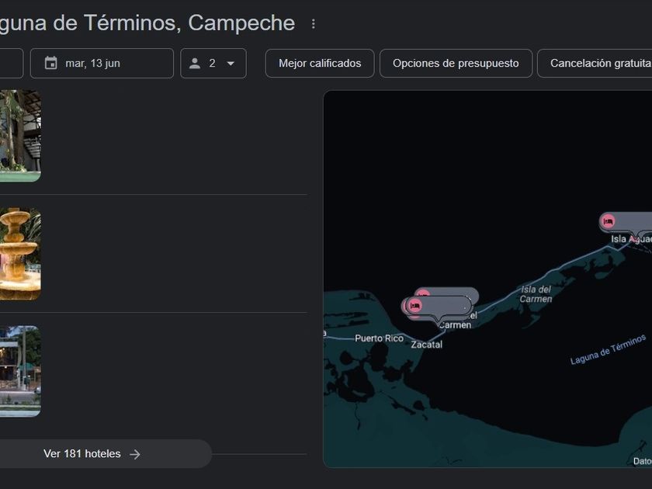Toggle the Cancelación gratuita filter
This screenshot has height=489, width=652.
tap(595, 63)
